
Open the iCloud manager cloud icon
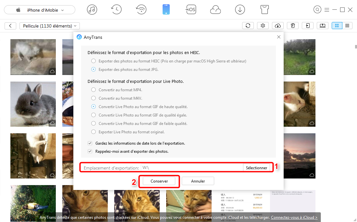pyautogui.click(x=215, y=9)
